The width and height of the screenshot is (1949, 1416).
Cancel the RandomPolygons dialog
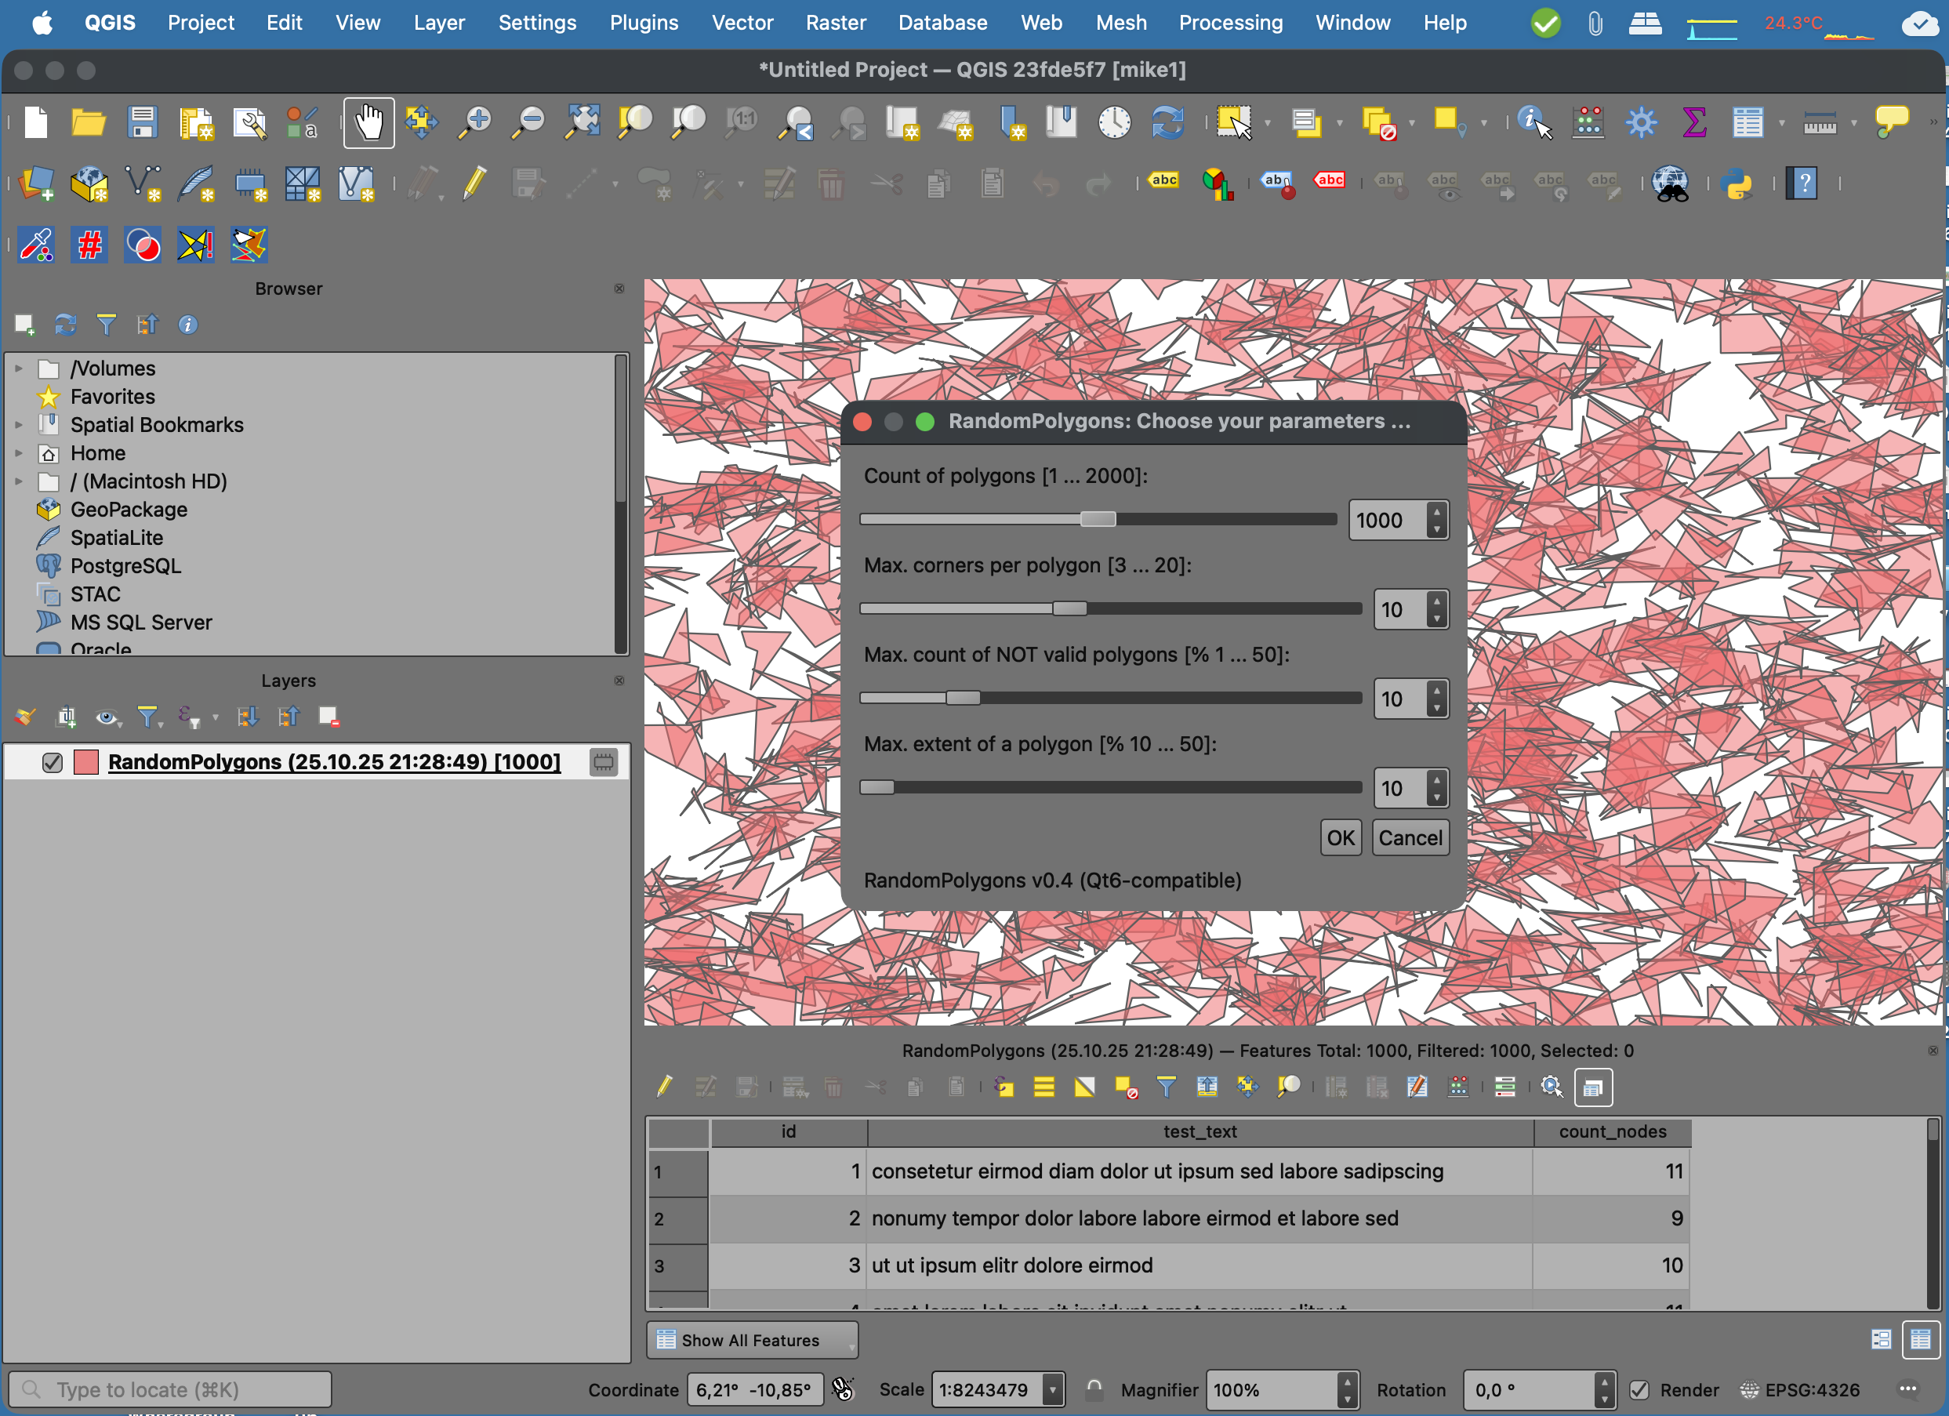click(1410, 837)
